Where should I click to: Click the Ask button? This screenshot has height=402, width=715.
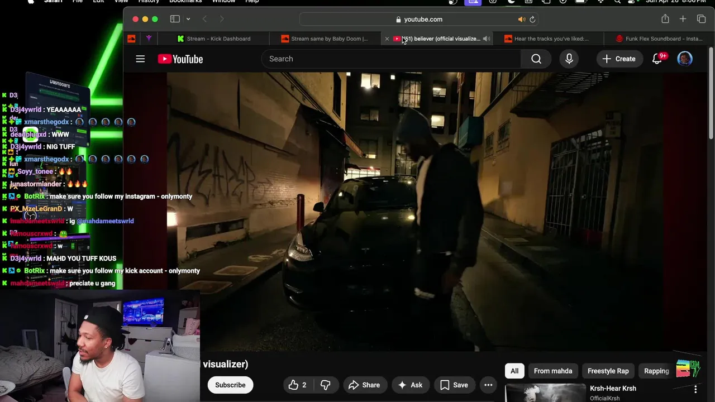(409, 385)
